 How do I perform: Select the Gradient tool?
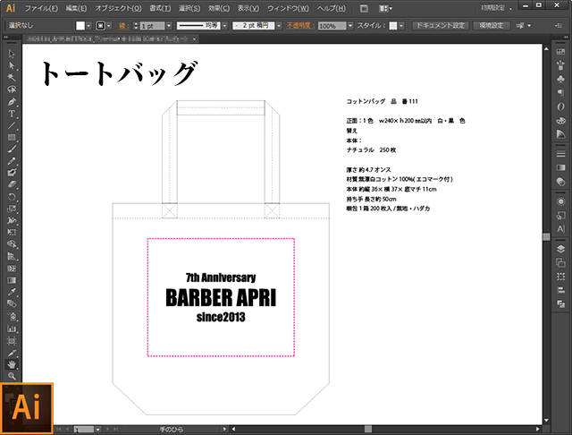(x=12, y=280)
